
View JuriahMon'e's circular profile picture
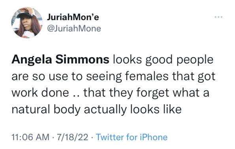tap(27, 22)
